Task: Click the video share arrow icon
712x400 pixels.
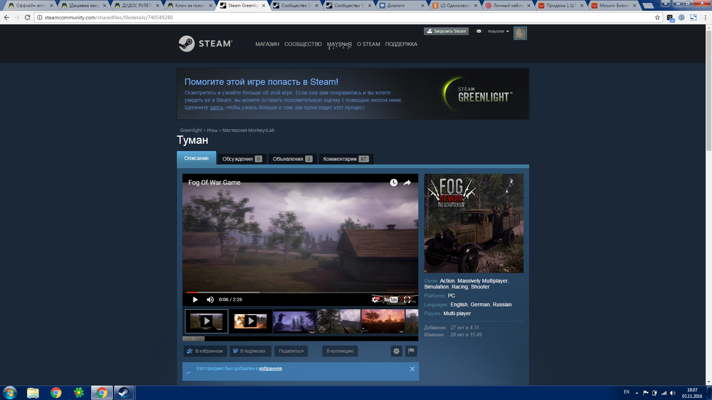Action: pos(407,183)
